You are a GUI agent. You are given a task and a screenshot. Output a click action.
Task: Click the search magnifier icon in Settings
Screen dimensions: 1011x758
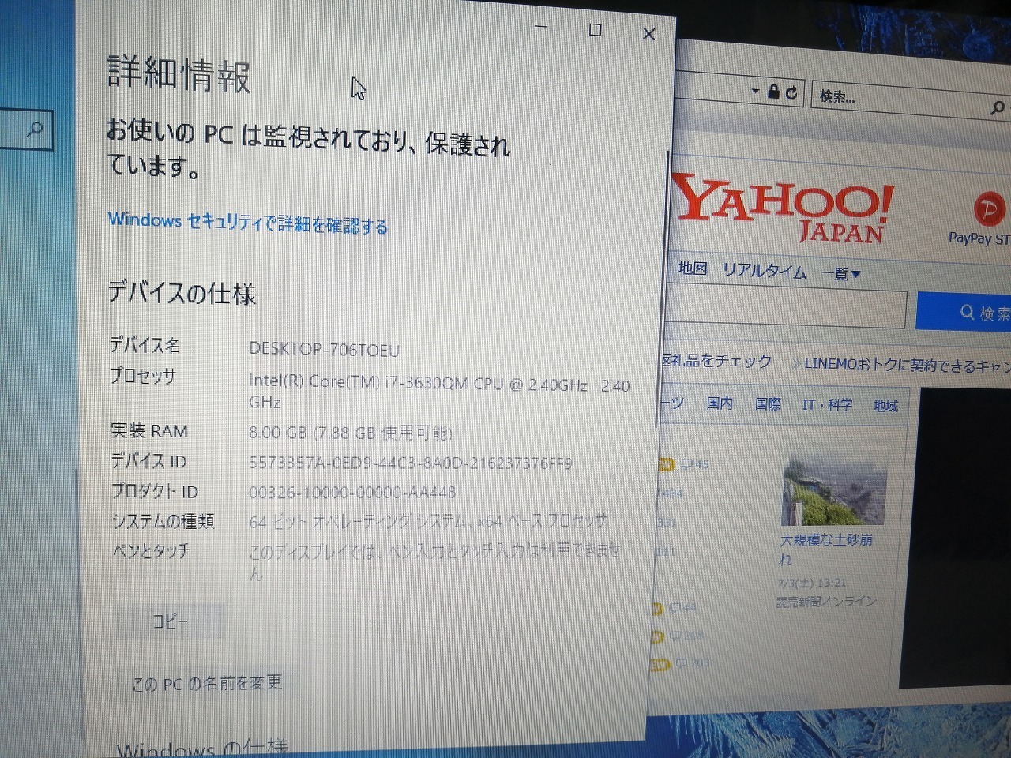pyautogui.click(x=35, y=129)
